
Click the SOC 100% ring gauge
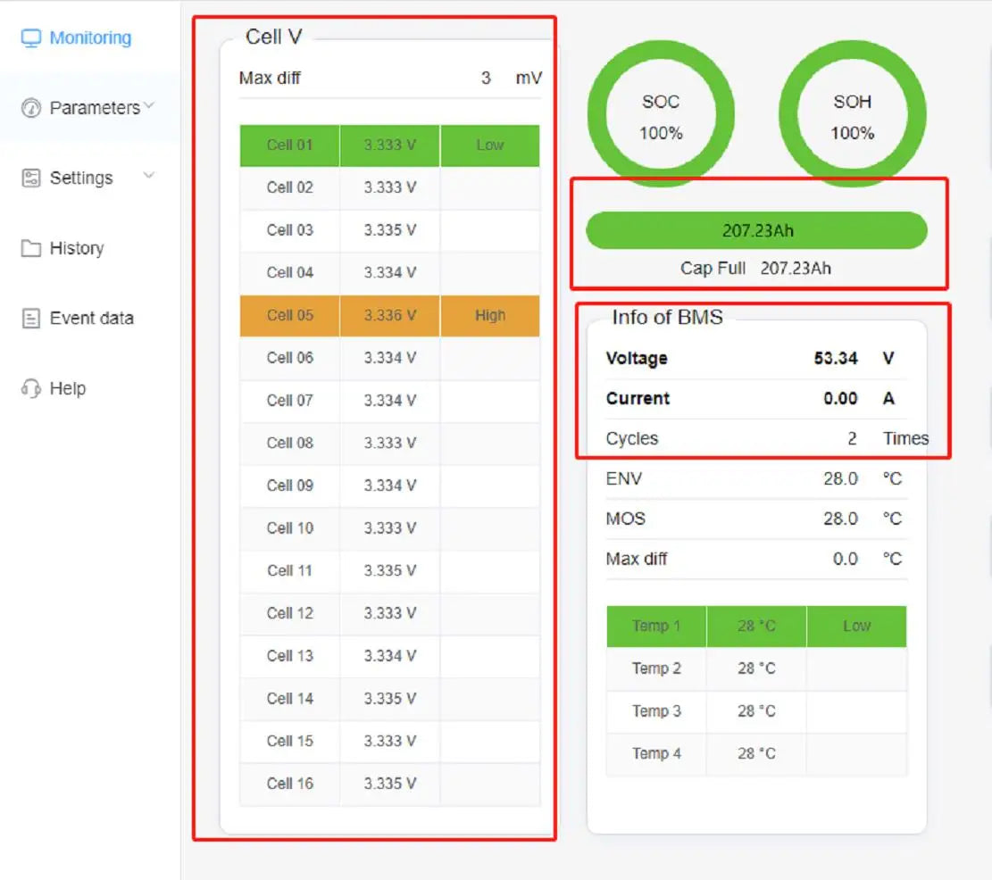(661, 116)
